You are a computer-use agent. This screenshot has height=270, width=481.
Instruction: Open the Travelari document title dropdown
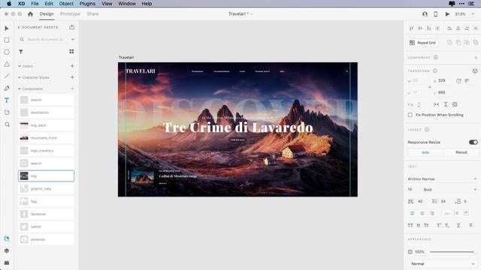click(x=252, y=14)
